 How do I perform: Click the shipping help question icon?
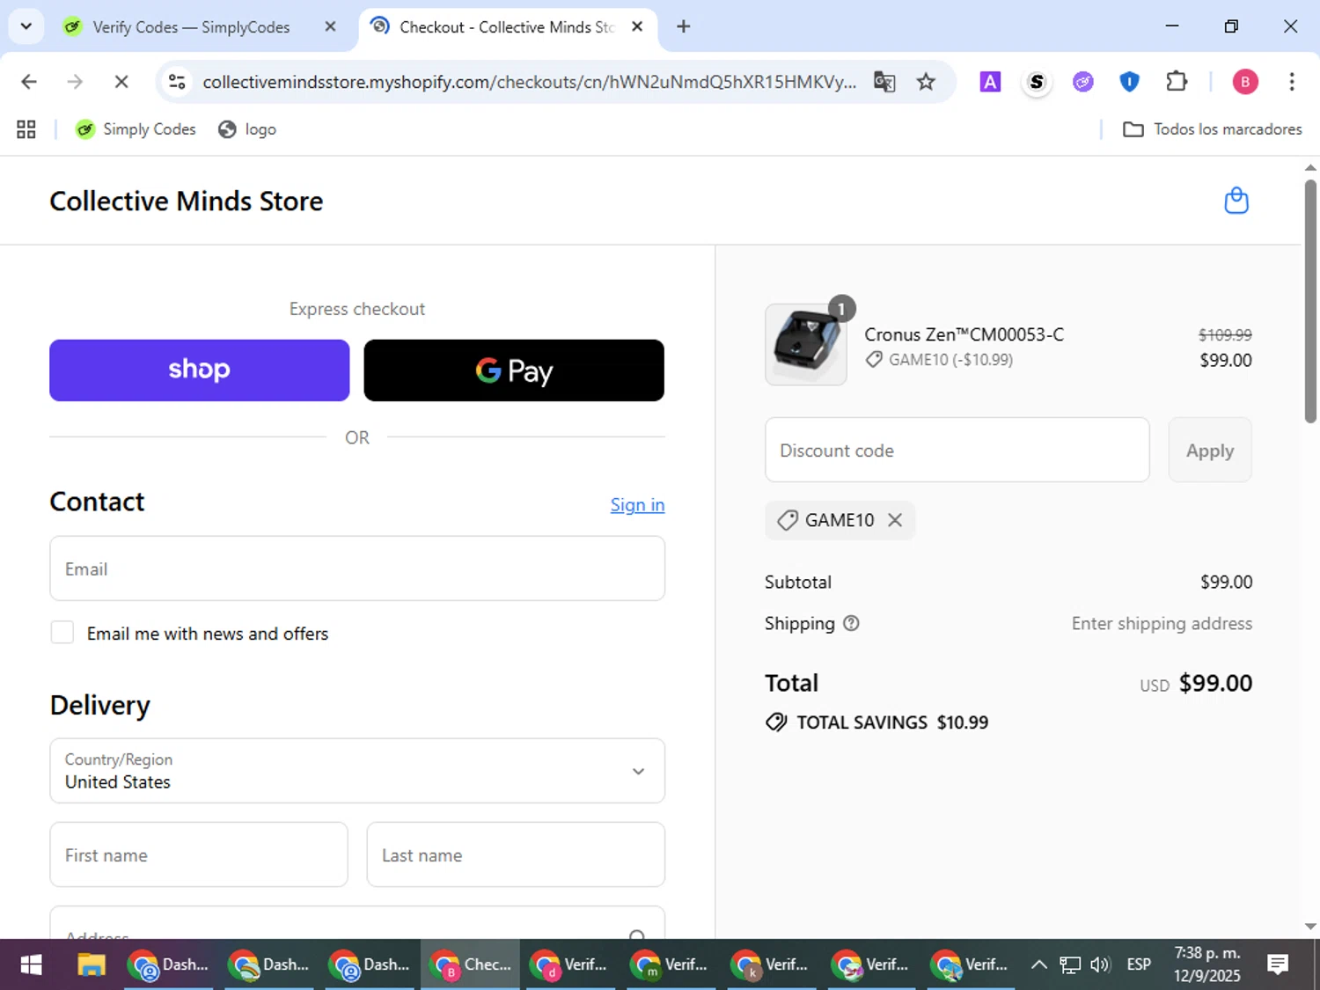[x=851, y=623]
